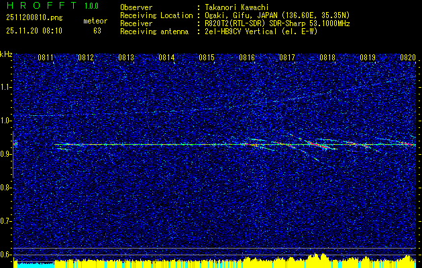Screen dimensions: 422x268
Task: Click the 0817 time marker
Action: click(x=287, y=57)
